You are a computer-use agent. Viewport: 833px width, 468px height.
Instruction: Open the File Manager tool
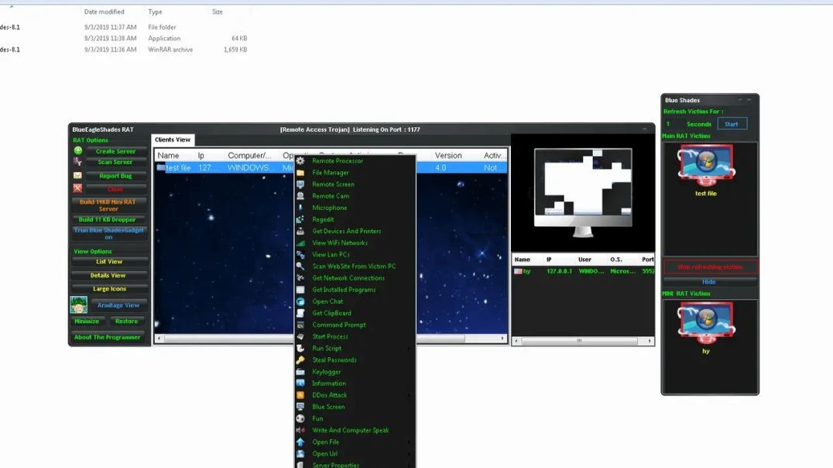tap(330, 172)
